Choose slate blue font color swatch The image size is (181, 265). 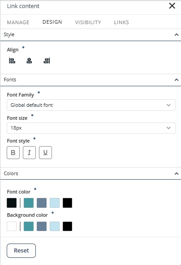tap(42, 203)
